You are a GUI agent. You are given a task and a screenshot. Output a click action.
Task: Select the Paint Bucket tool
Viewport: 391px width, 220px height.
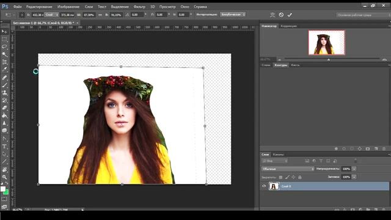pos(4,116)
